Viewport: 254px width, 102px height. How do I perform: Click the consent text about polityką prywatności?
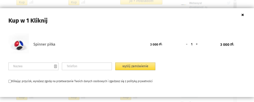(82, 81)
